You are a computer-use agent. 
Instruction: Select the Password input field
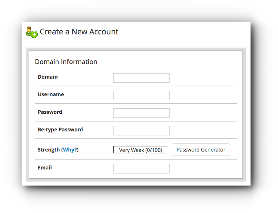pos(141,113)
